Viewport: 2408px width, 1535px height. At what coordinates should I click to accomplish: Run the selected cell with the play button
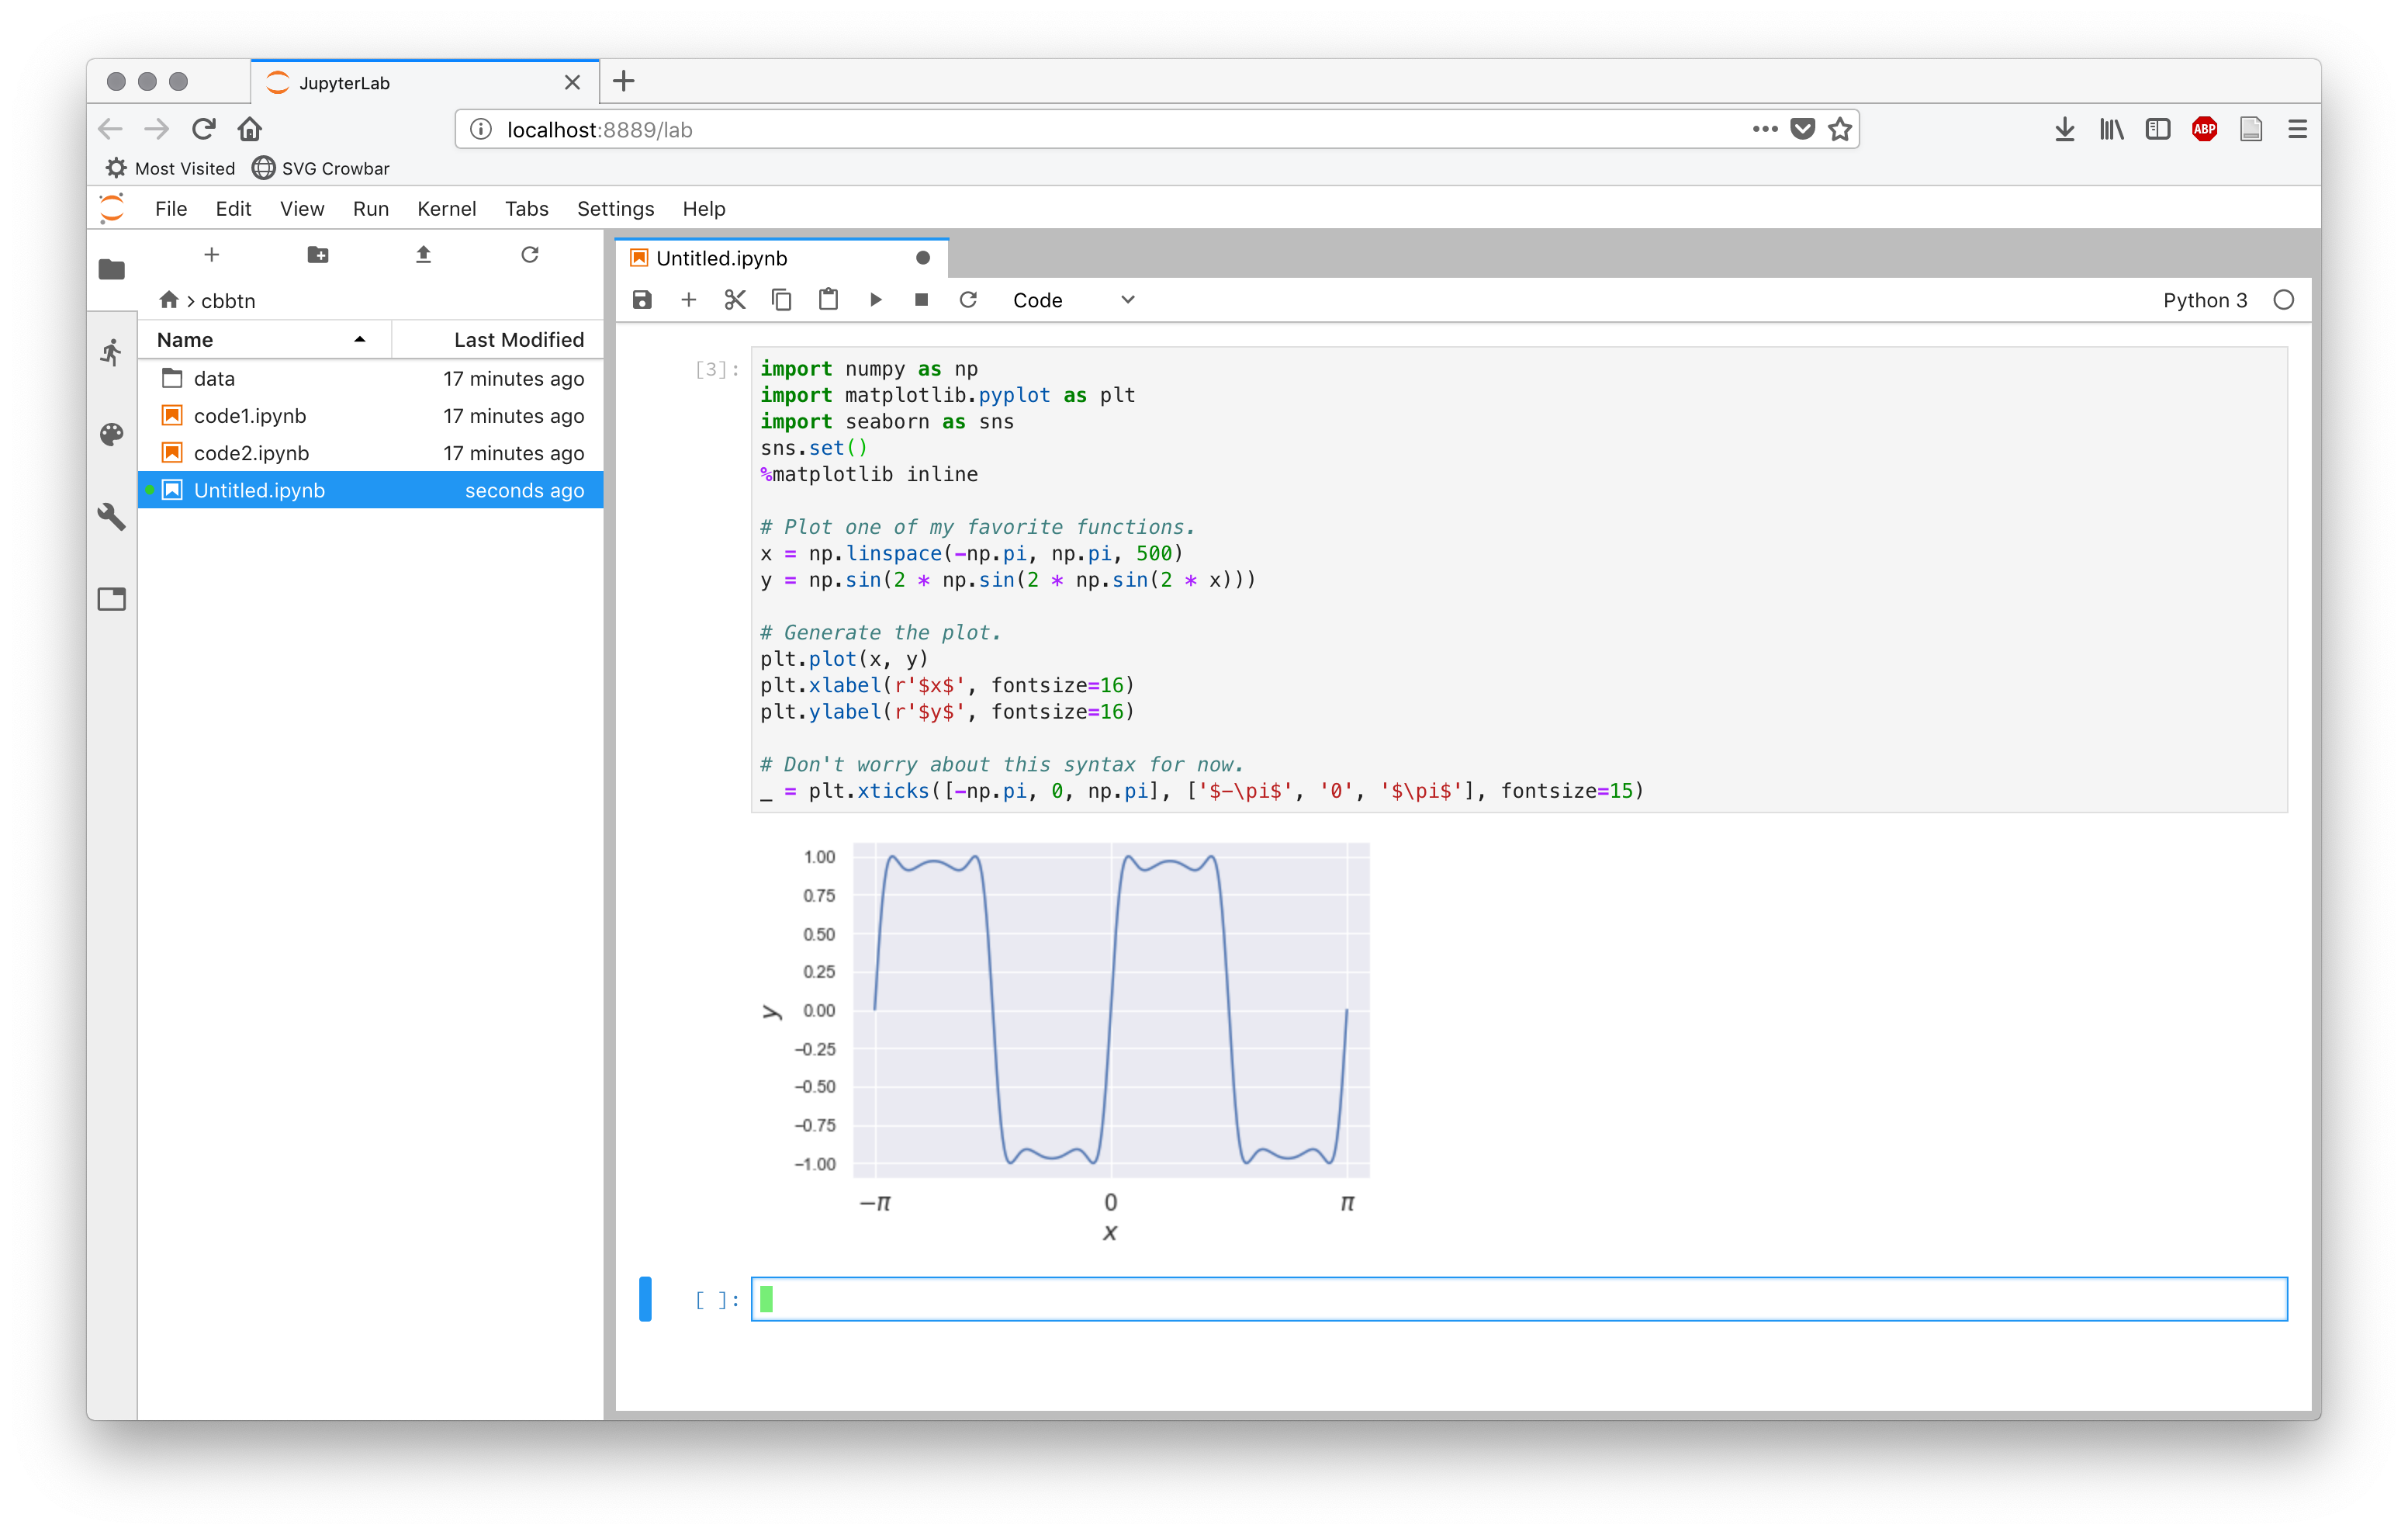click(x=875, y=300)
